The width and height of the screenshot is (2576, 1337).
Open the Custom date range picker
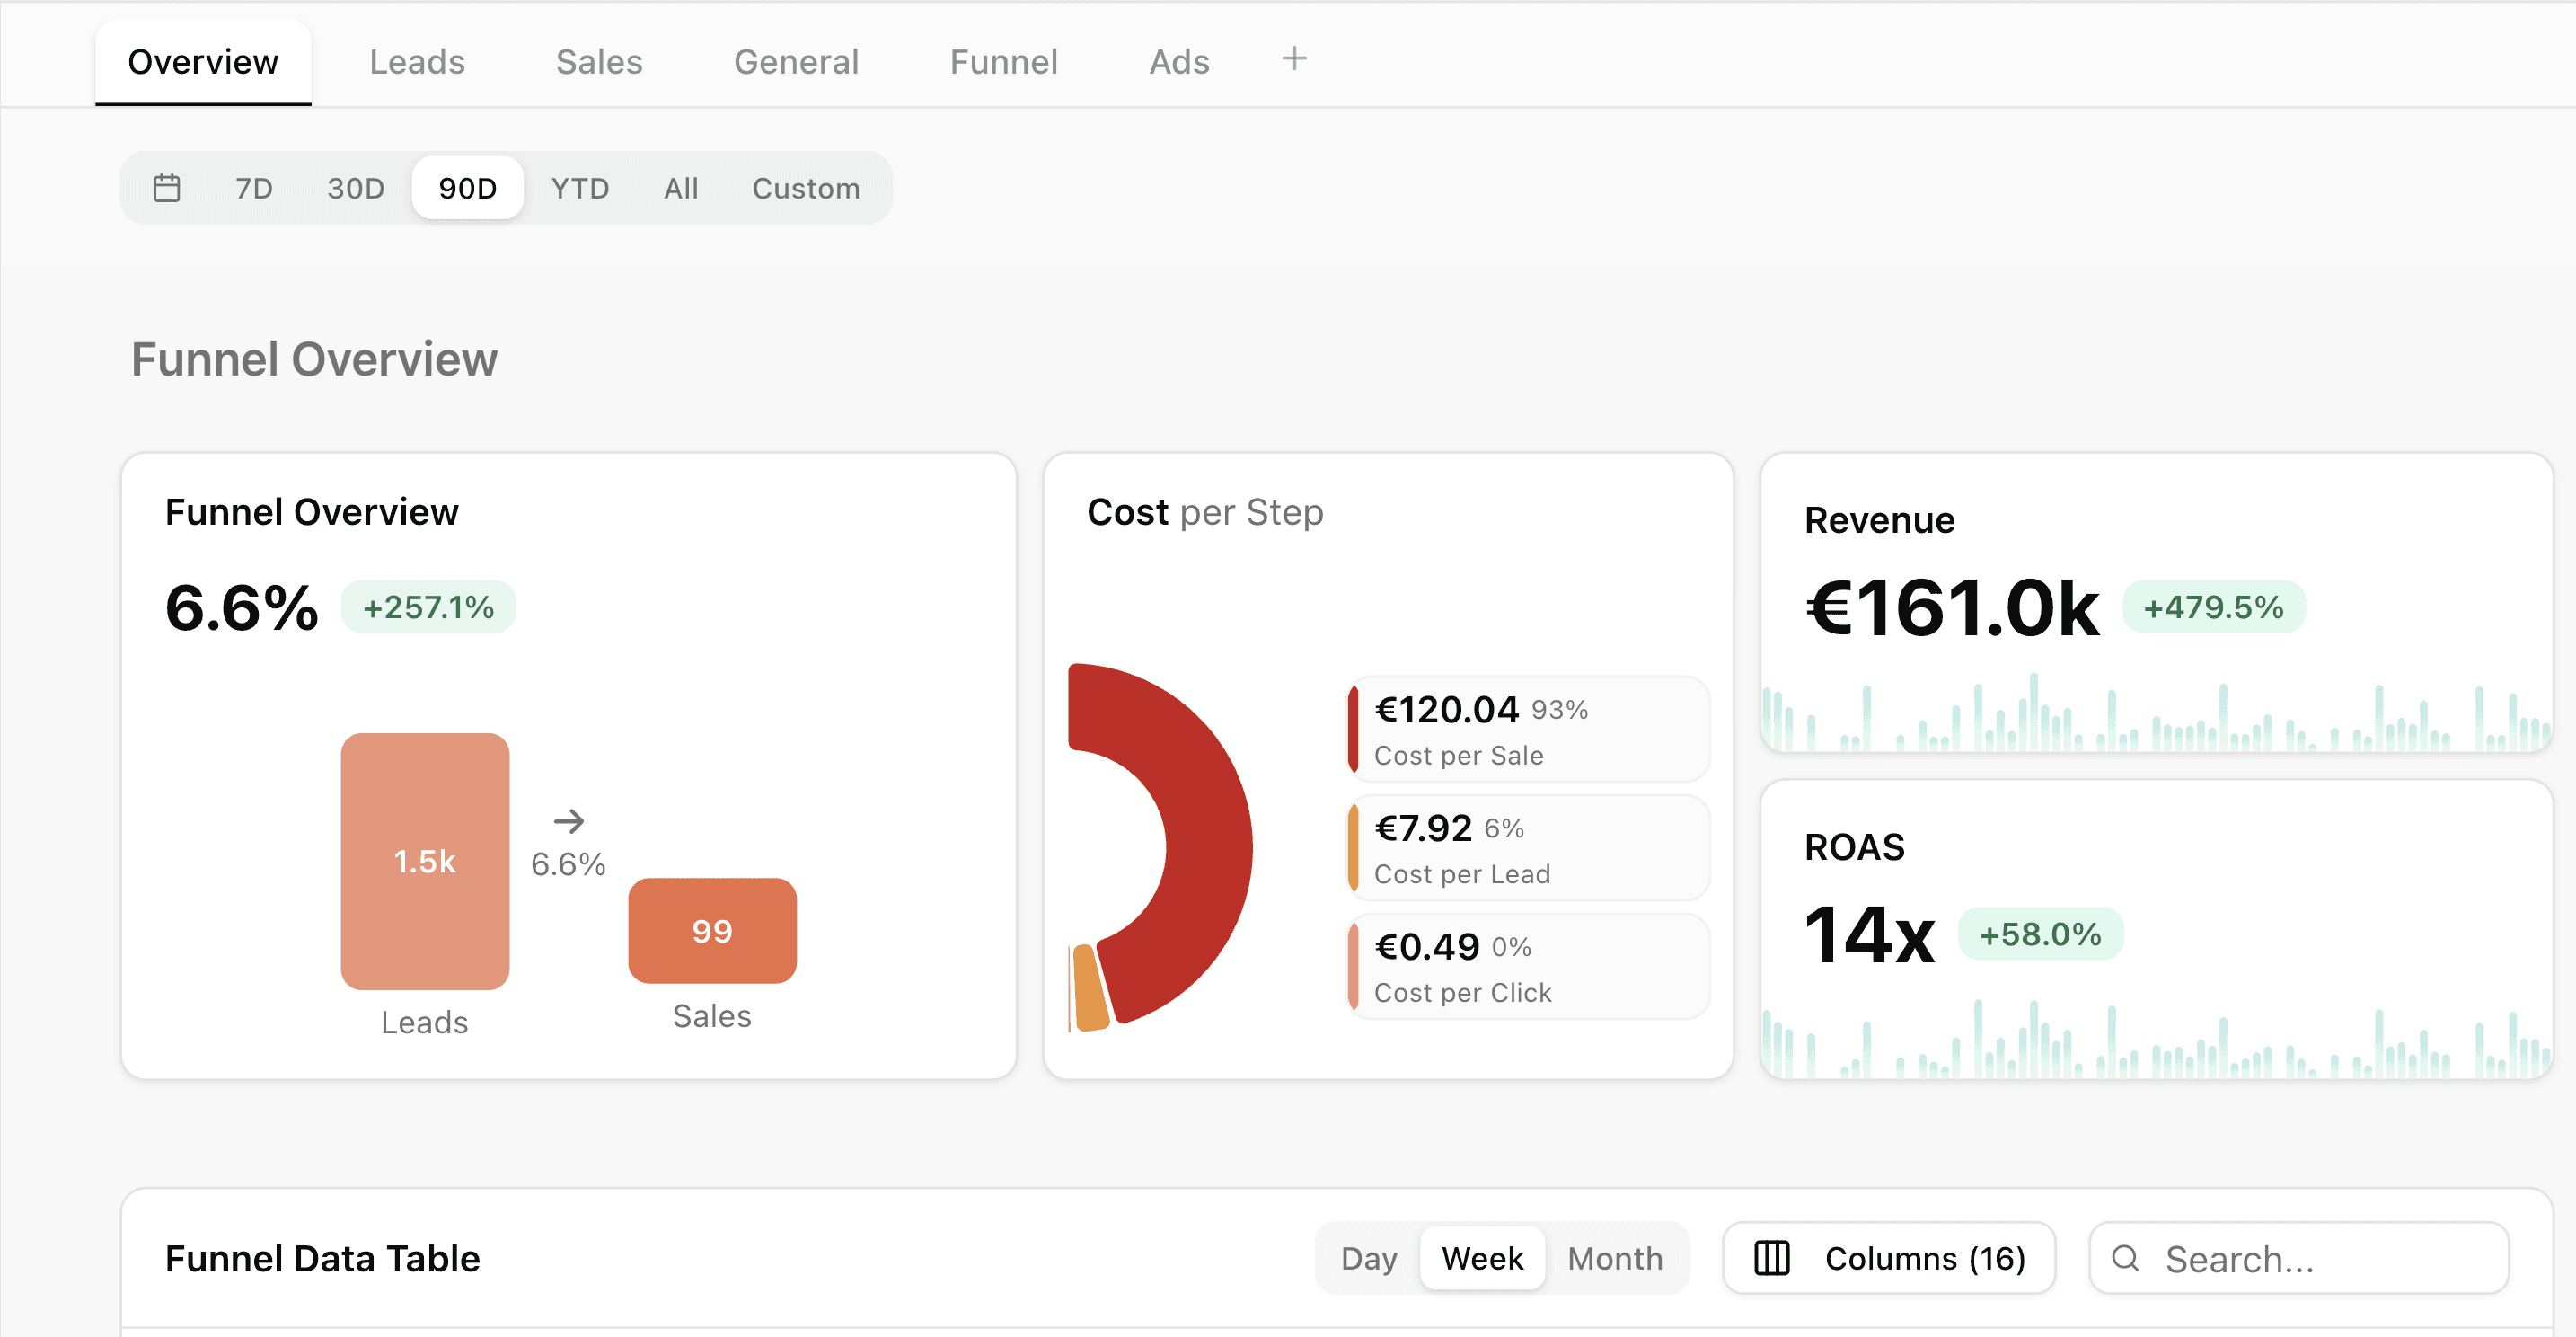pos(806,188)
